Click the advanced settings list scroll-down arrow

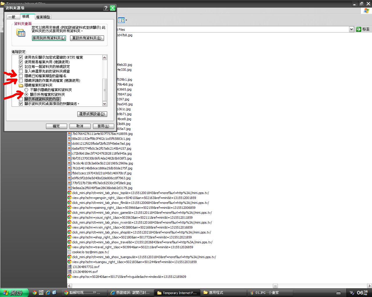105,104
